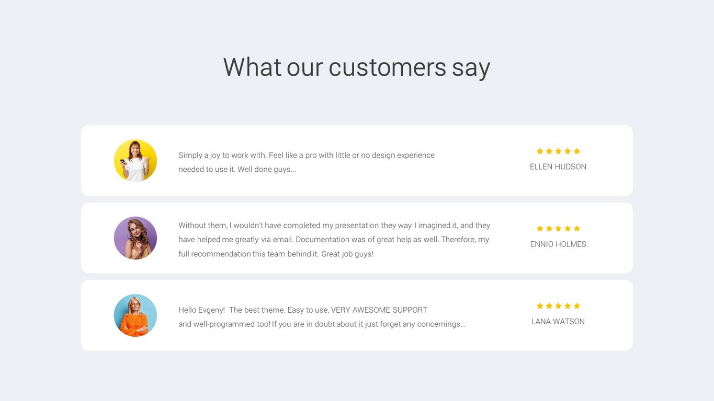Click the last star in Lana Watson's rating
Viewport: 714px width, 401px height.
[x=577, y=306]
